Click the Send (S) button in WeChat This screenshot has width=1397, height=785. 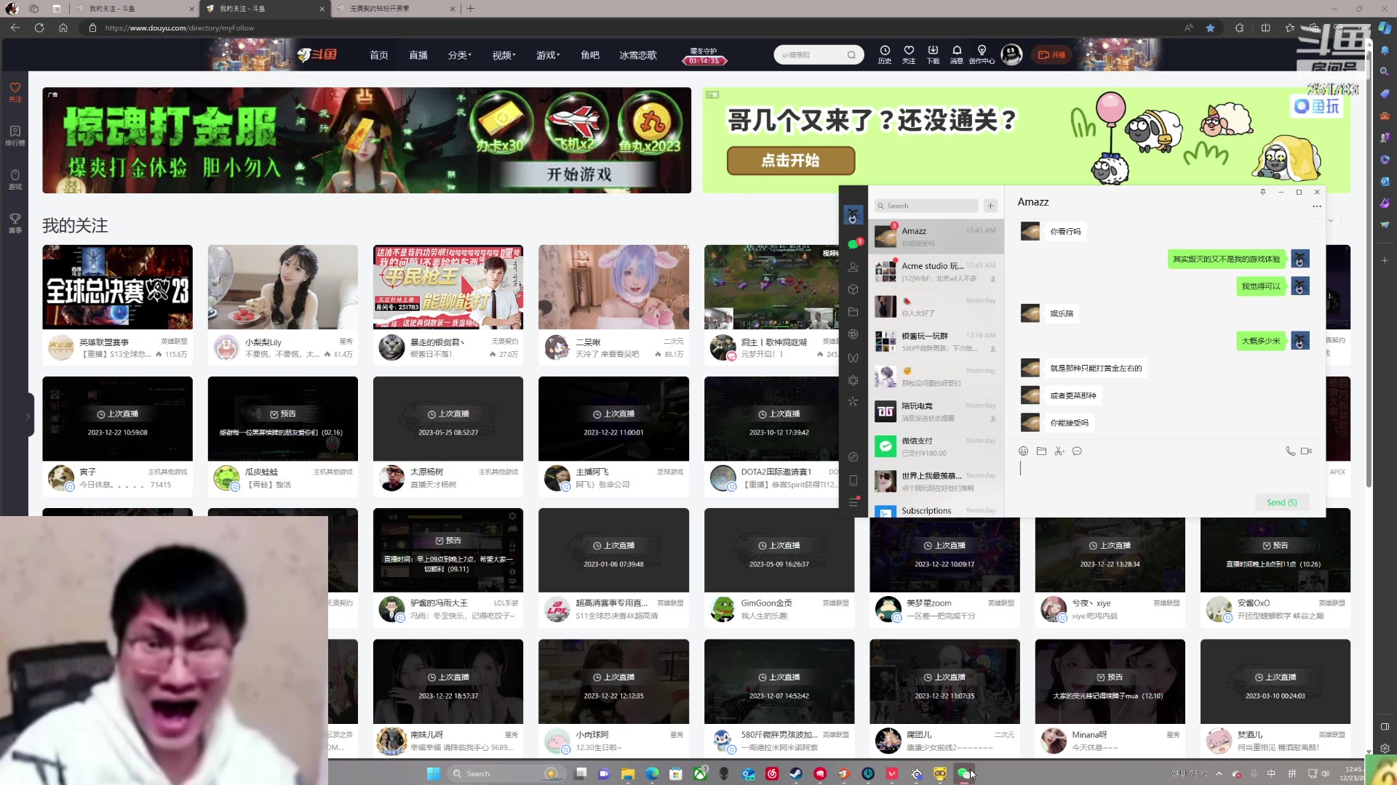pyautogui.click(x=1281, y=502)
